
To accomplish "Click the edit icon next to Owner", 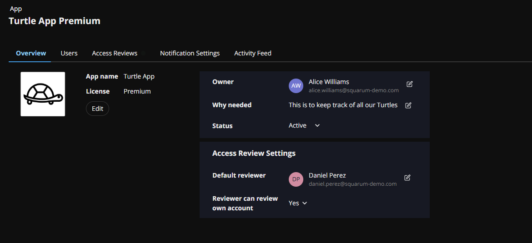I will pos(410,84).
